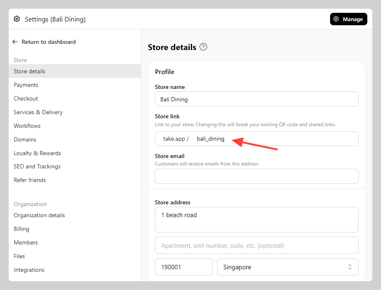This screenshot has width=381, height=290.
Task: Open Members page
Action: pos(75,242)
